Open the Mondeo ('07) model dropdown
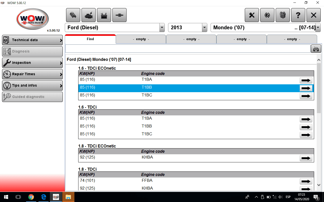 click(x=318, y=28)
